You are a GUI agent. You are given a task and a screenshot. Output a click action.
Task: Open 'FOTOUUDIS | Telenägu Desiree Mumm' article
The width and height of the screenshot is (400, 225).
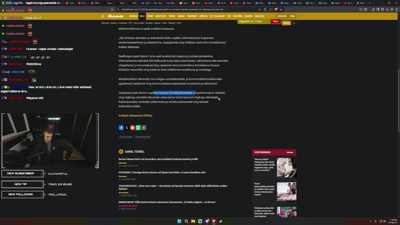(162, 172)
